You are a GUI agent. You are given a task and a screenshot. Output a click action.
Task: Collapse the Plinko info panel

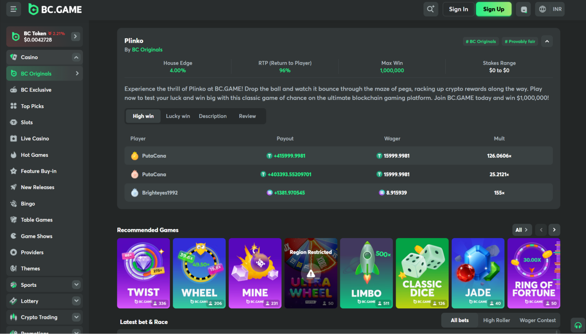547,41
